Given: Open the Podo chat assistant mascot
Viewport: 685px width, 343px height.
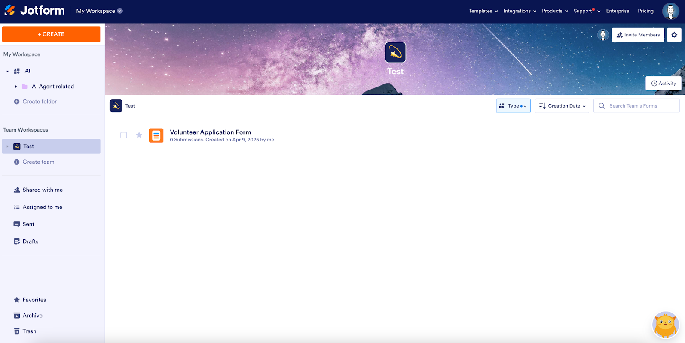Looking at the screenshot, I should (x=666, y=325).
